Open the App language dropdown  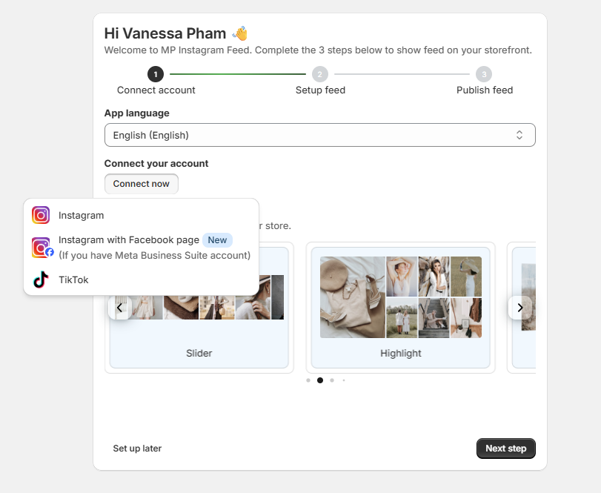pyautogui.click(x=319, y=135)
